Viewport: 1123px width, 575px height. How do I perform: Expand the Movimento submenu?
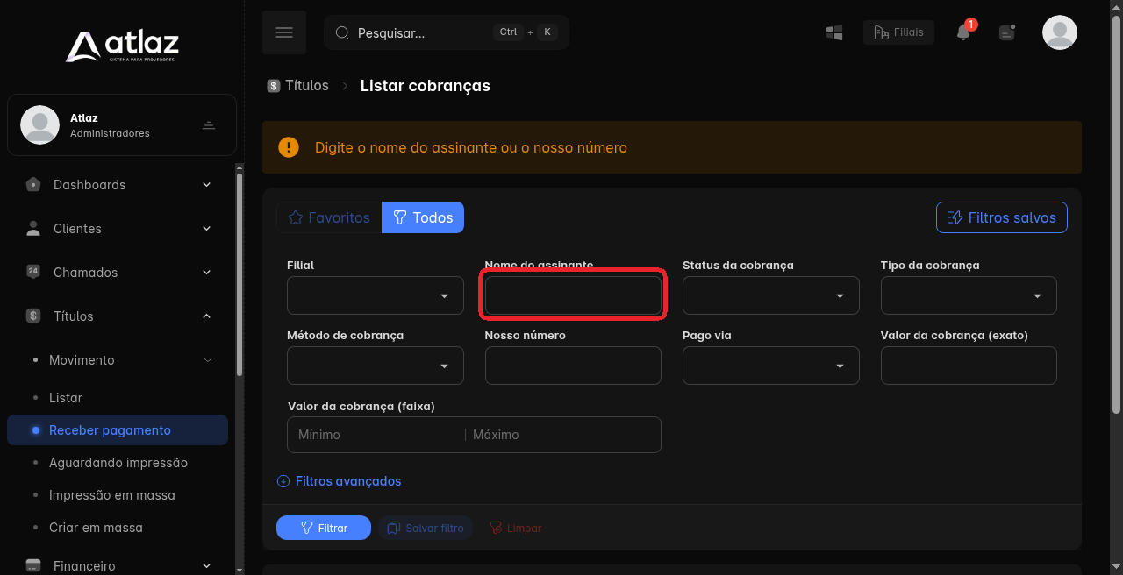pyautogui.click(x=208, y=359)
